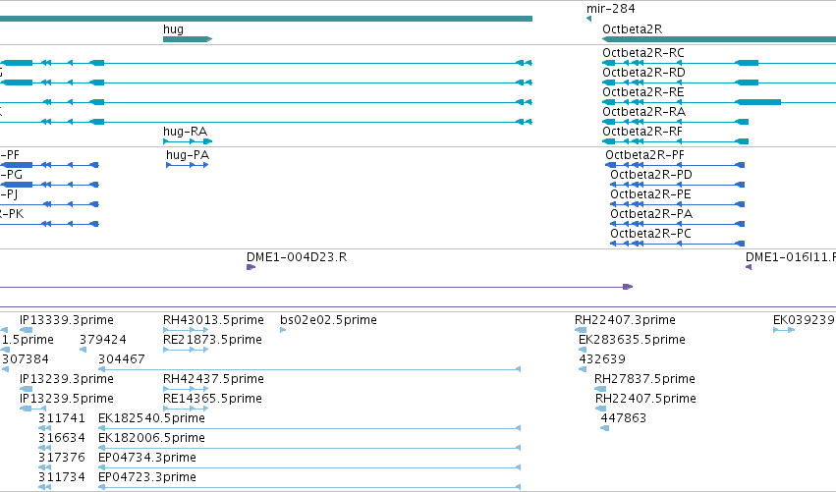Click the 317376 feature label
The width and height of the screenshot is (836, 492).
click(x=62, y=459)
